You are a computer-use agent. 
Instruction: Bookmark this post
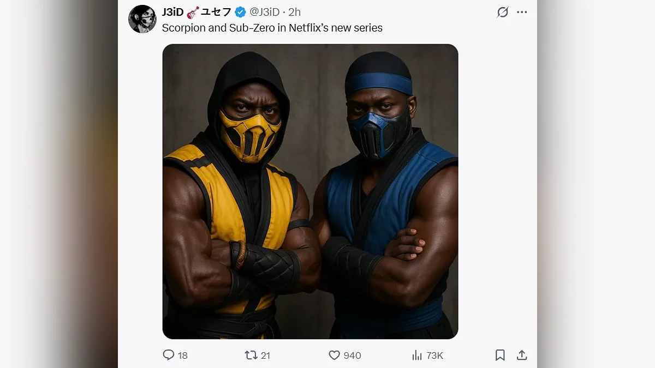pos(500,355)
